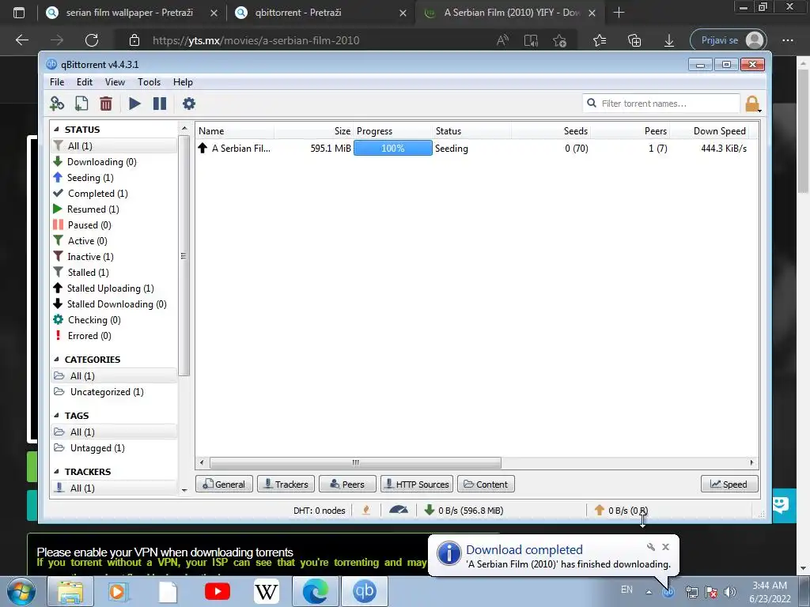Open the Speed graph tab

coord(729,484)
